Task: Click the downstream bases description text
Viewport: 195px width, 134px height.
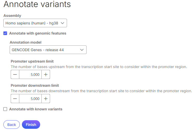Action: coord(101,91)
